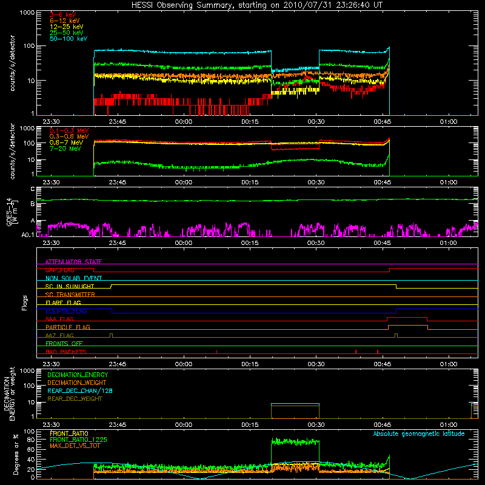Click the 7-20 MeV legend entry
Viewport: 485px width, 485px height.
coord(65,149)
